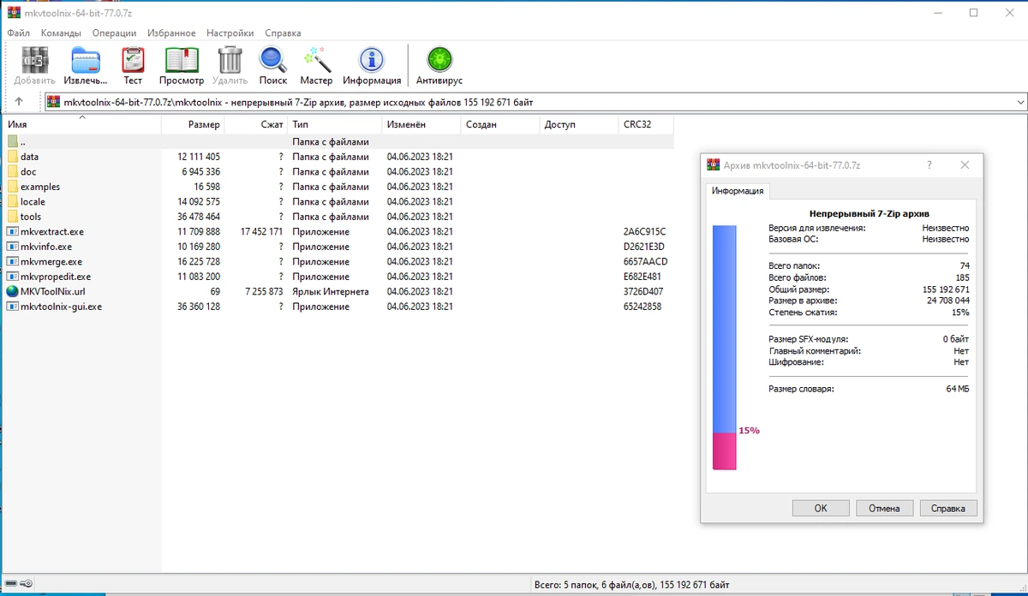This screenshot has width=1028, height=596.
Task: Click the parent folder '..' icon
Action: point(12,142)
